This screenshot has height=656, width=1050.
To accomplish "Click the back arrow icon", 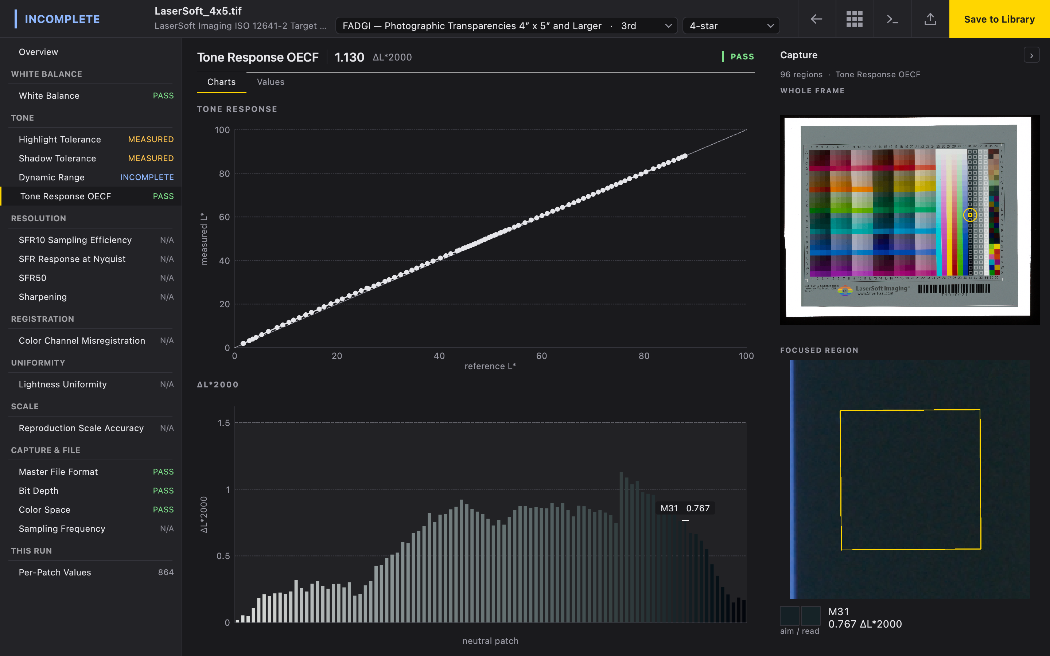I will pos(817,19).
